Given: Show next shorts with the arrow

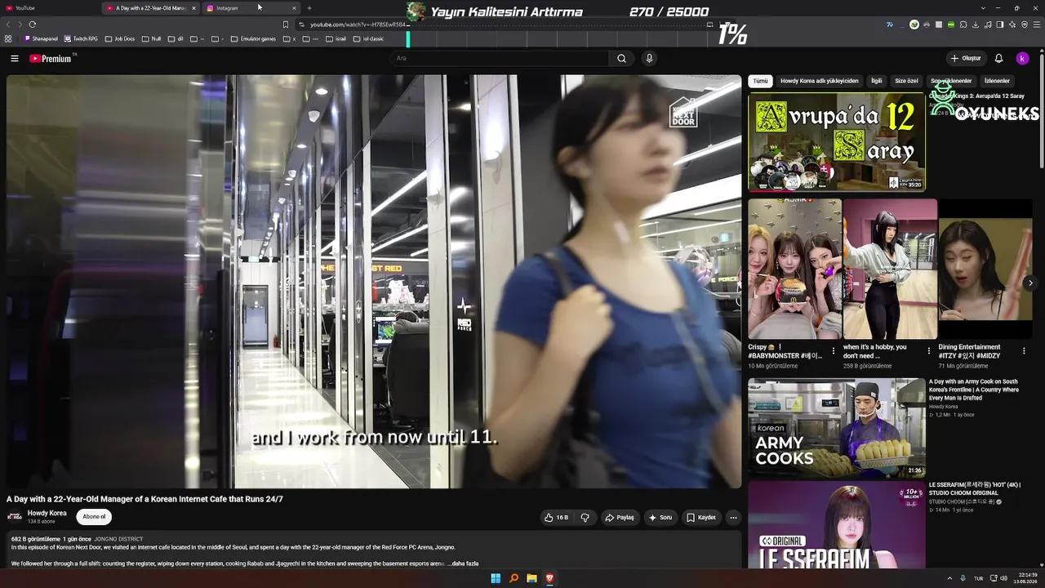Looking at the screenshot, I should (1030, 283).
